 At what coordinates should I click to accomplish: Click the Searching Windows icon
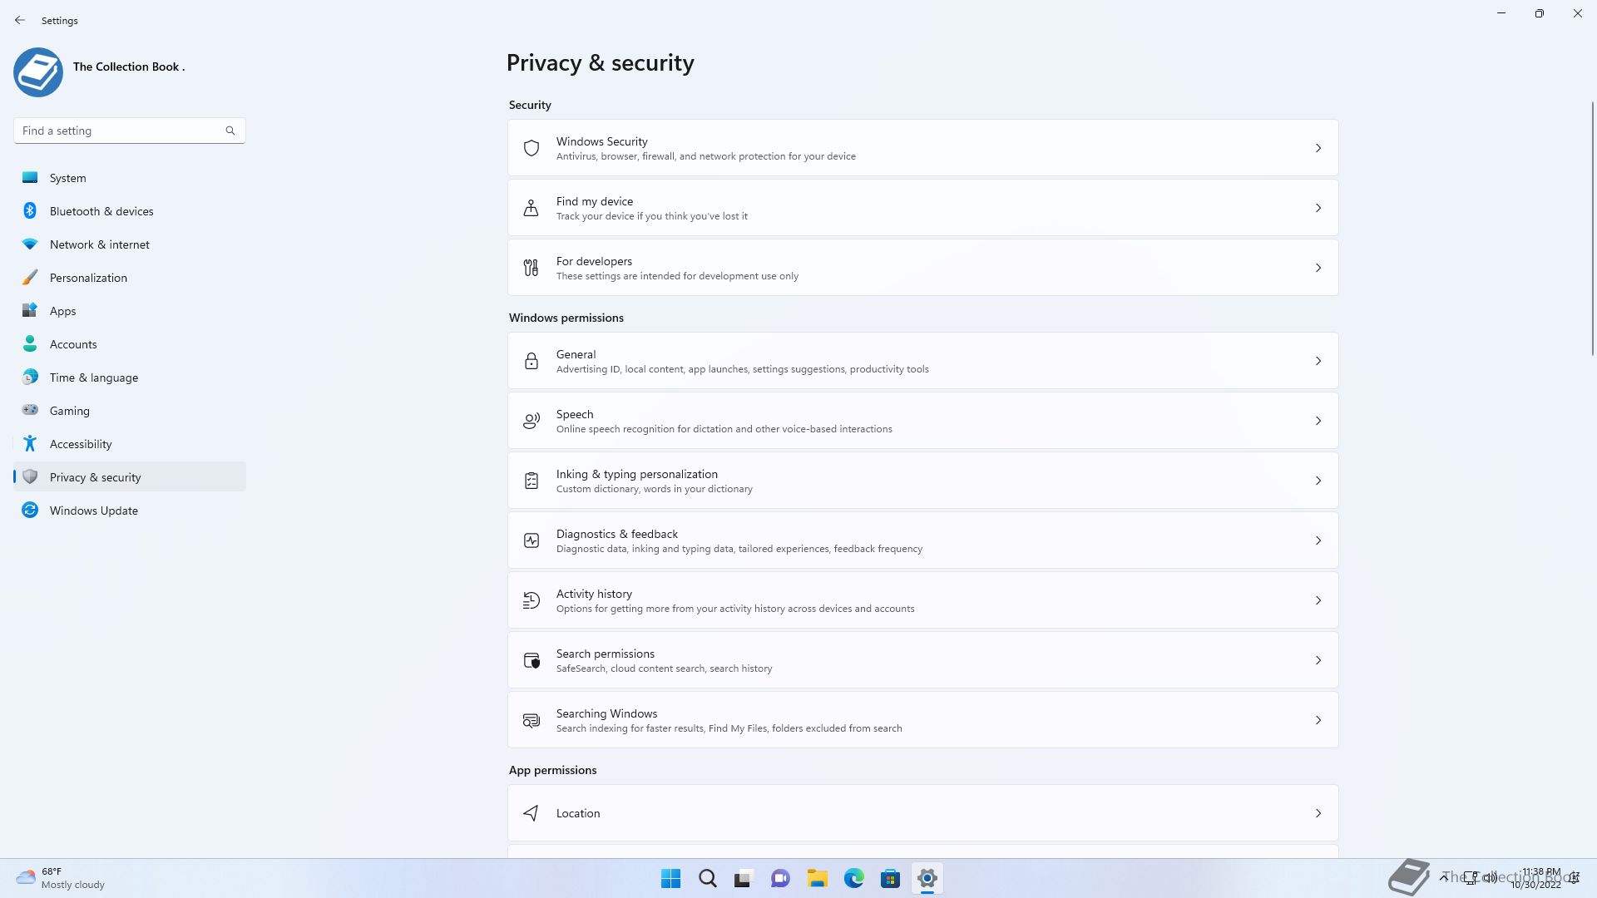tap(532, 720)
